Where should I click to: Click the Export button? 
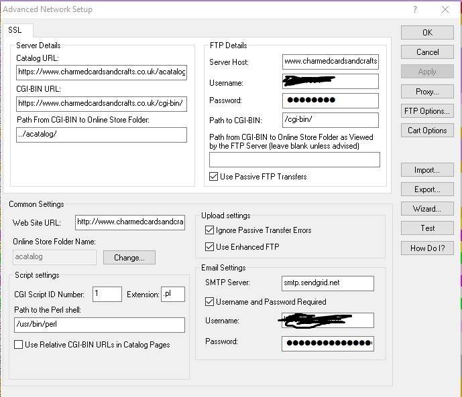tap(427, 189)
